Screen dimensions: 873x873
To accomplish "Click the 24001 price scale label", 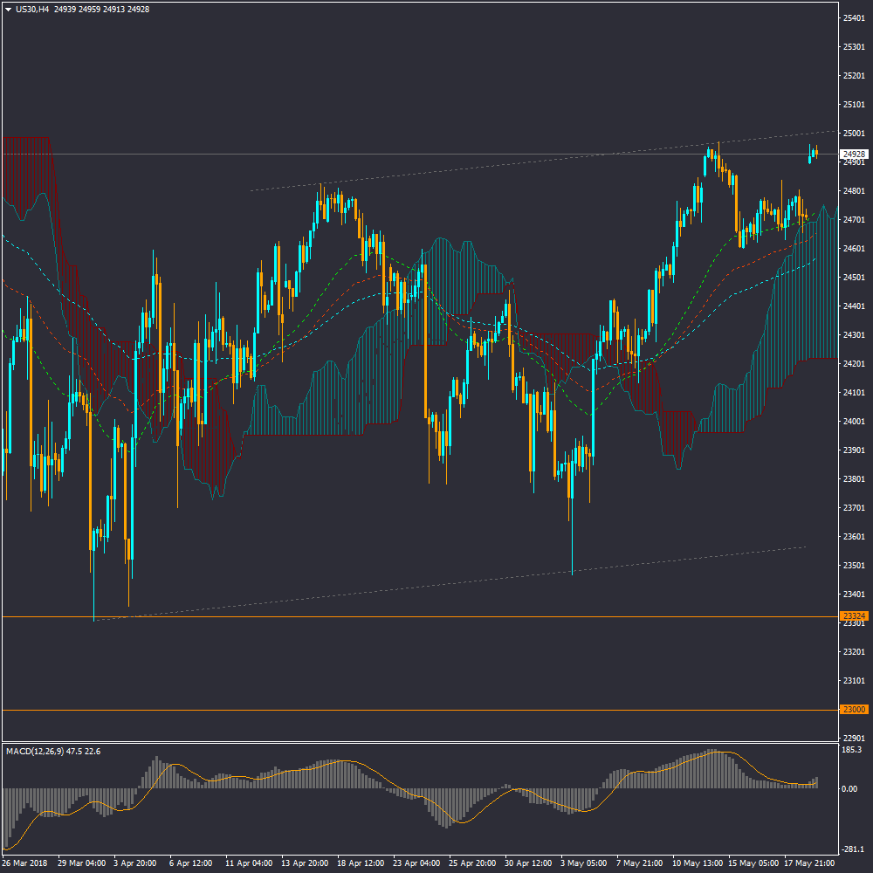I will [853, 422].
